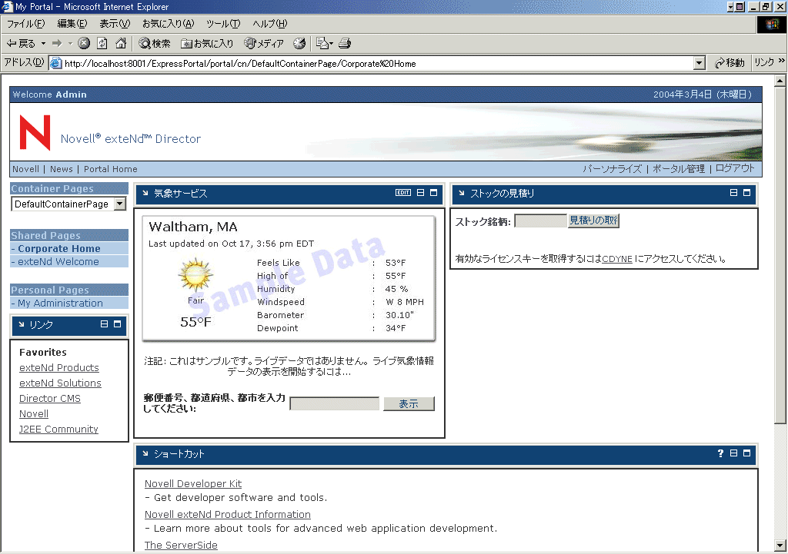Click the Forward arrow button
The width and height of the screenshot is (788, 554).
(57, 44)
